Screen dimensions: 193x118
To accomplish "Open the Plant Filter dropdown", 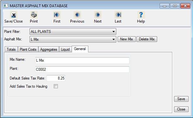I will point(73,32).
